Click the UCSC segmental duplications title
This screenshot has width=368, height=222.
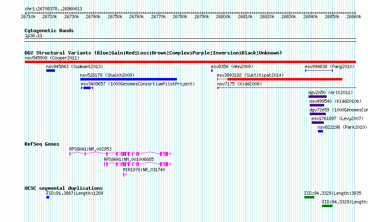point(64,188)
